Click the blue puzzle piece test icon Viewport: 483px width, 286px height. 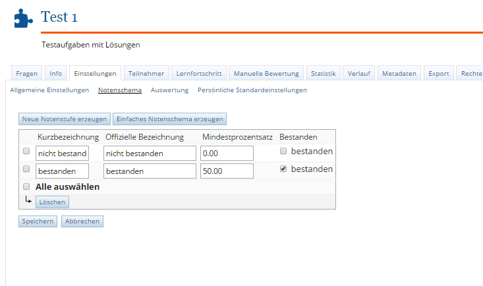23,18
